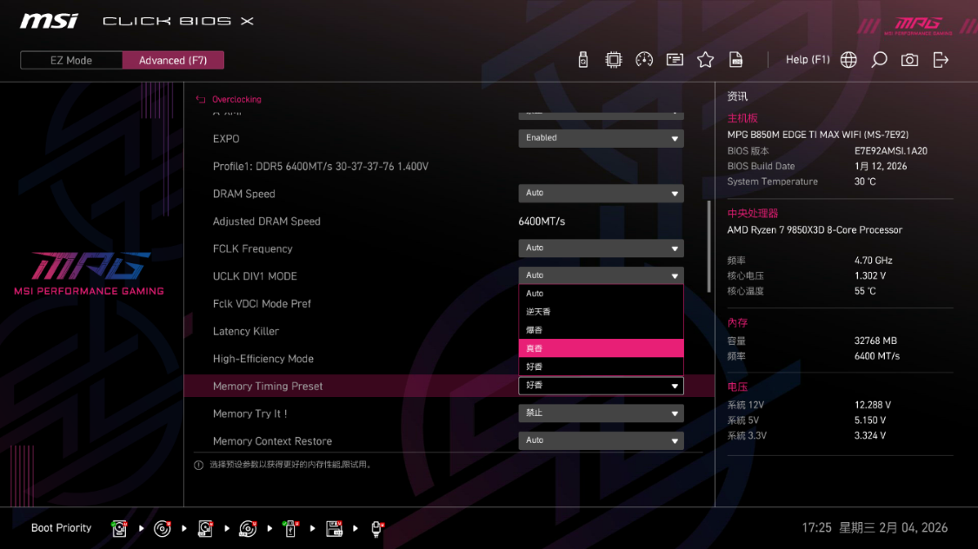Open the DRAM Speed dropdown
Viewport: 978px width, 549px height.
coord(601,193)
